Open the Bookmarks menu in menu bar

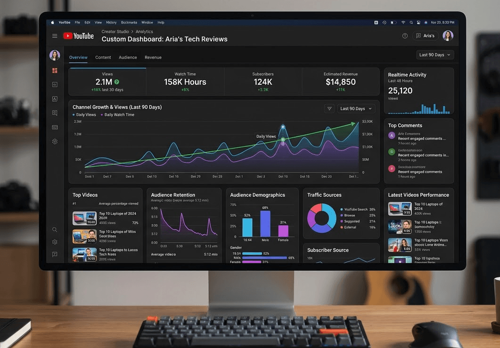coord(128,22)
